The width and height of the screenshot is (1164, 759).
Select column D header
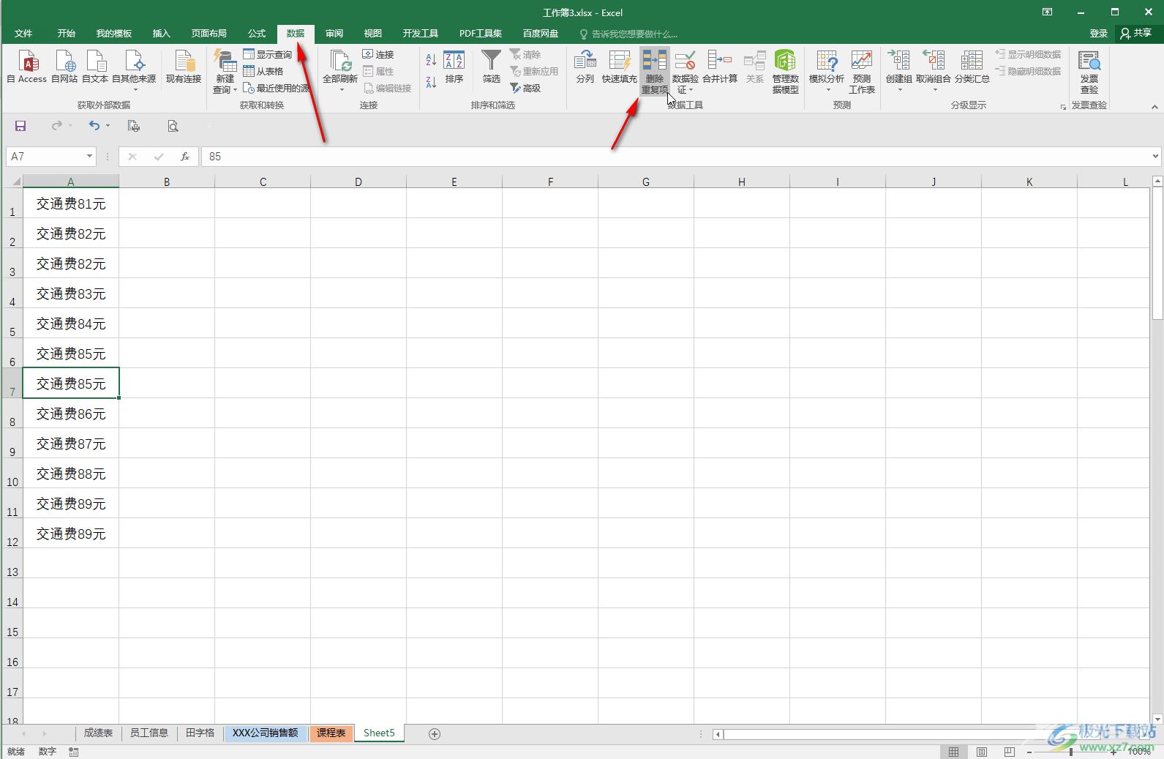click(358, 182)
